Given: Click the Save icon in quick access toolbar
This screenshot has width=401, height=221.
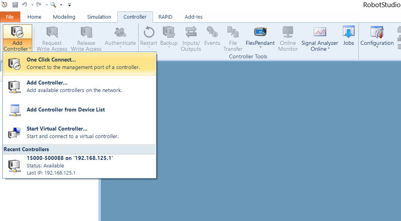Looking at the screenshot, I should point(15,5).
